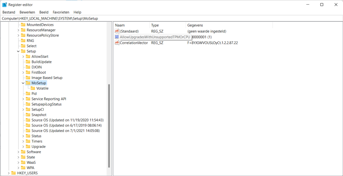Click the ResourcePolicyStore folder icon
Image resolution: width=343 pixels, height=176 pixels.
pyautogui.click(x=23, y=35)
